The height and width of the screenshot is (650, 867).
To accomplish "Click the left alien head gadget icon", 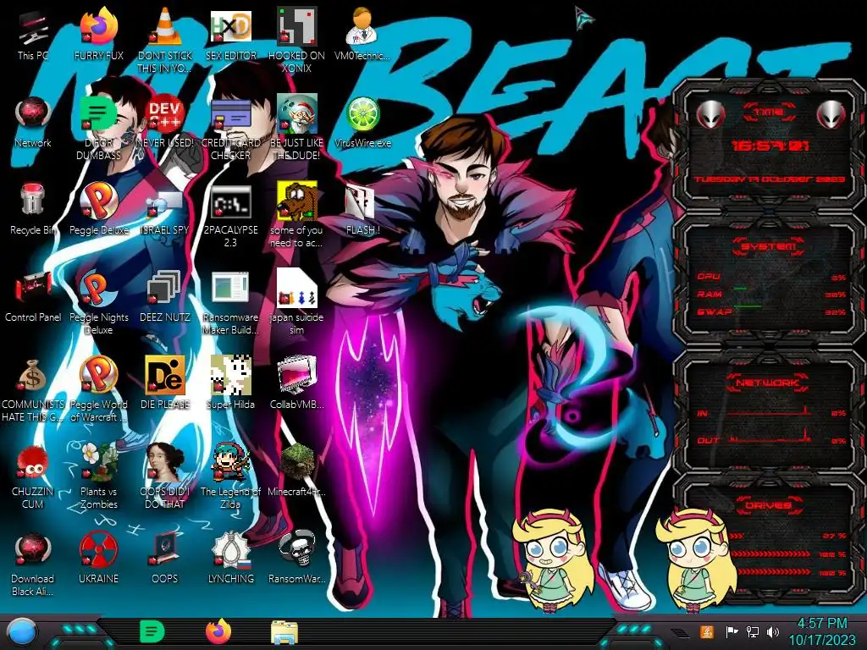I will coord(711,114).
